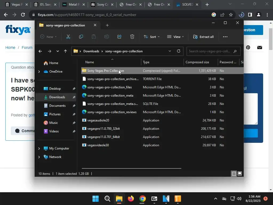Open the View dropdown in Explorer
This screenshot has width=273, height=205.
pyautogui.click(x=175, y=37)
